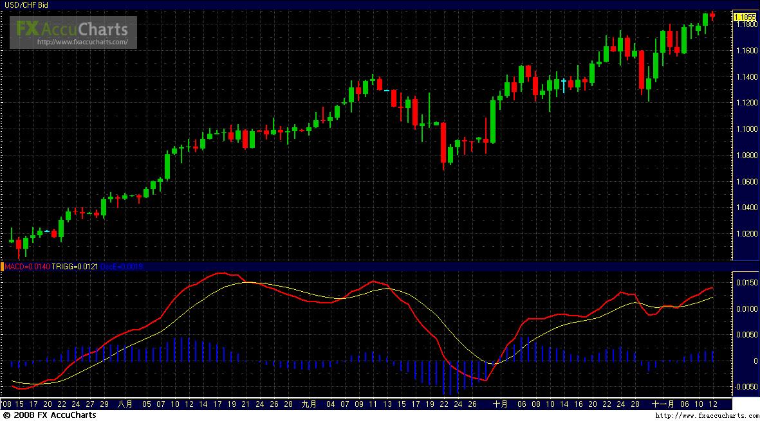Select the red MACD=0.0140 readout
760x421 pixels.
tap(27, 267)
